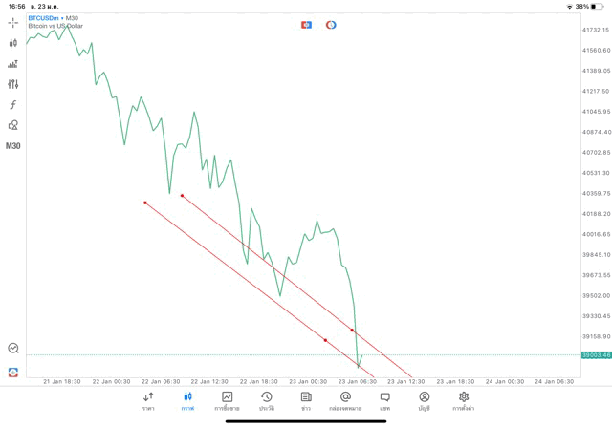
Task: Tap the function (f) indicator icon
Action: click(x=13, y=105)
